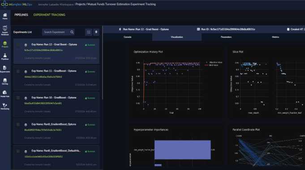Click the experiments list vertical scrollbar
305x170 pixels.
[102, 62]
